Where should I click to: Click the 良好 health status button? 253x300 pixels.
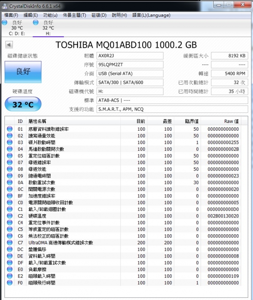[23, 72]
